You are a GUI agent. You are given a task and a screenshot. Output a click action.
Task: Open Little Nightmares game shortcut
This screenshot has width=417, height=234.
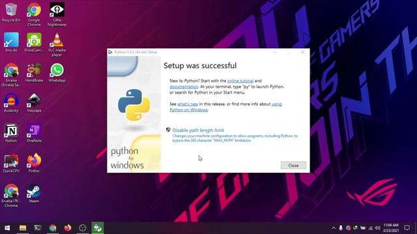point(57,14)
